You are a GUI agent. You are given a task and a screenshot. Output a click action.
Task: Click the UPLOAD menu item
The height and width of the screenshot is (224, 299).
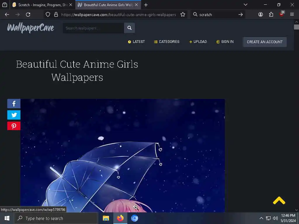pos(198,42)
